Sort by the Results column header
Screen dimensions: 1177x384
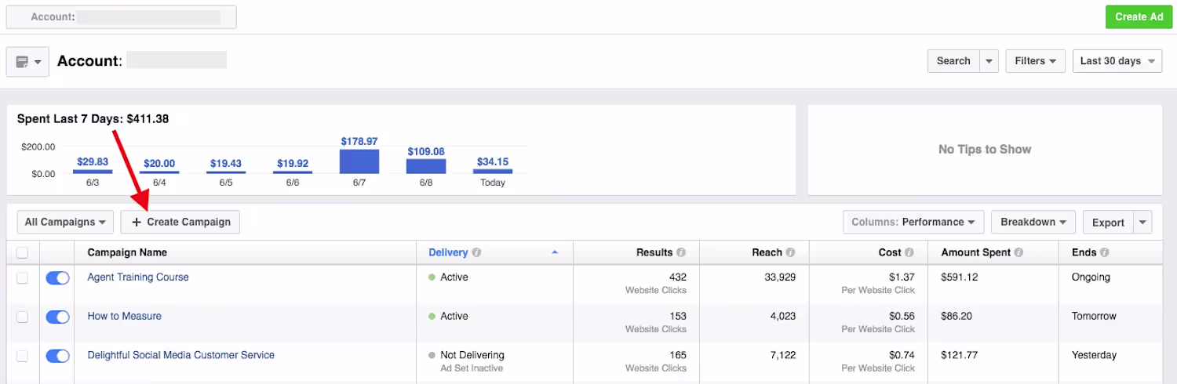point(654,252)
